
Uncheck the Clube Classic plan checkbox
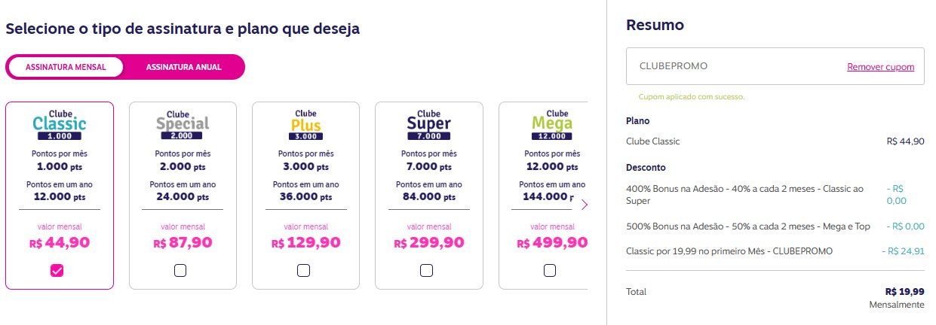pyautogui.click(x=57, y=271)
